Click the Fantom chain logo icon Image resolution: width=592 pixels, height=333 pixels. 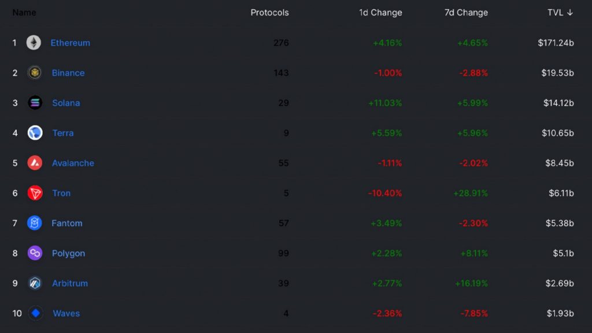[35, 223]
